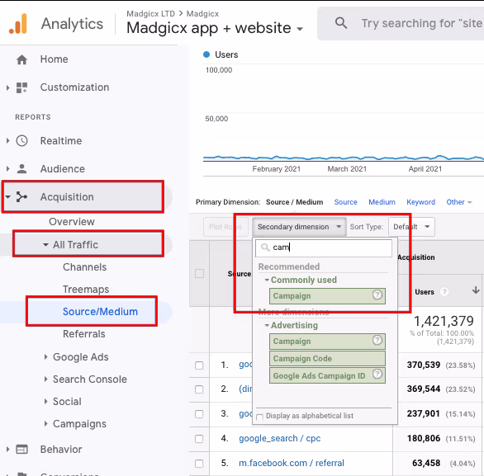
Task: Click the Plot Rows button
Action: 225,227
